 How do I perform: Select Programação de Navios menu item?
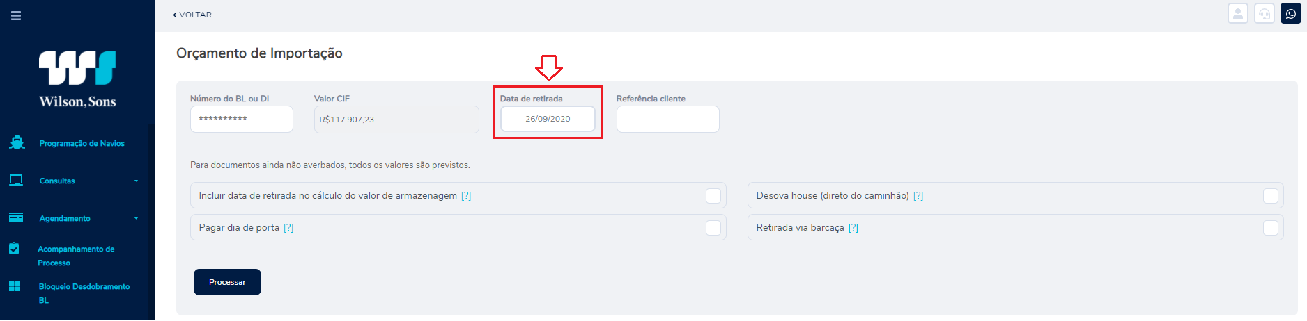82,143
